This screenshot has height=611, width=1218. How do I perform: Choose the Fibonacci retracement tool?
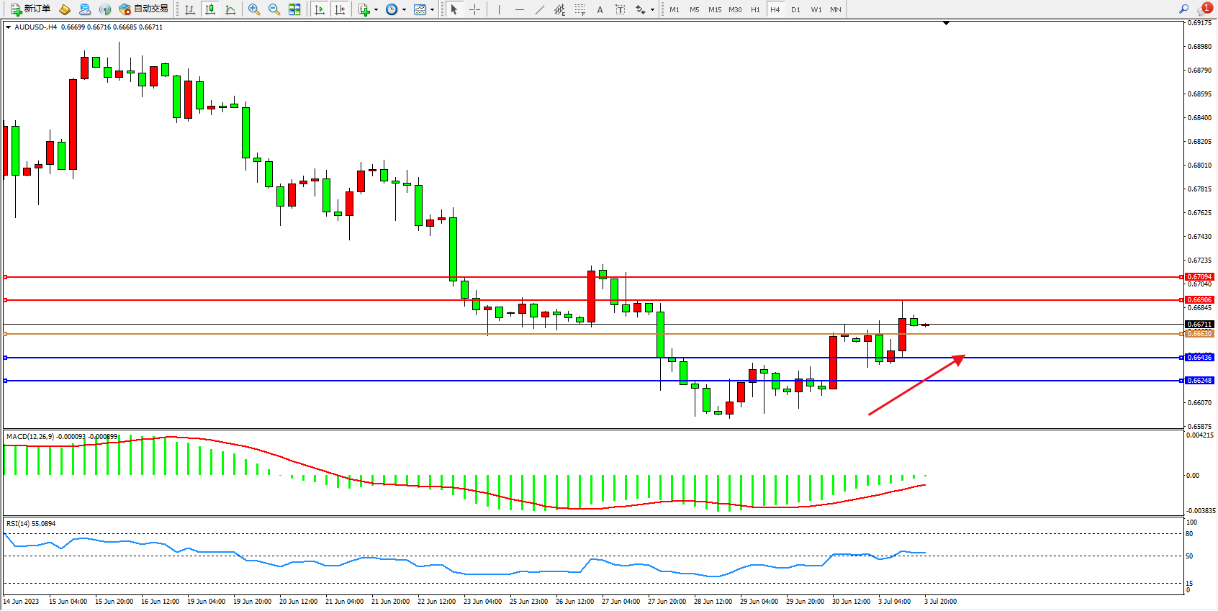tap(579, 9)
